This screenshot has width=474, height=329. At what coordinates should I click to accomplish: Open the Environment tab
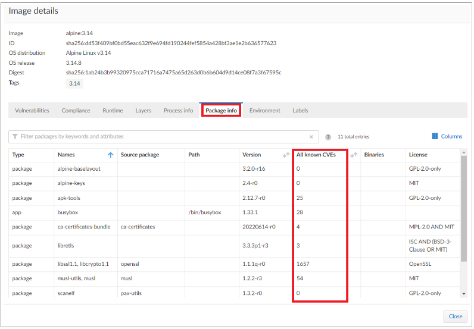tap(265, 111)
